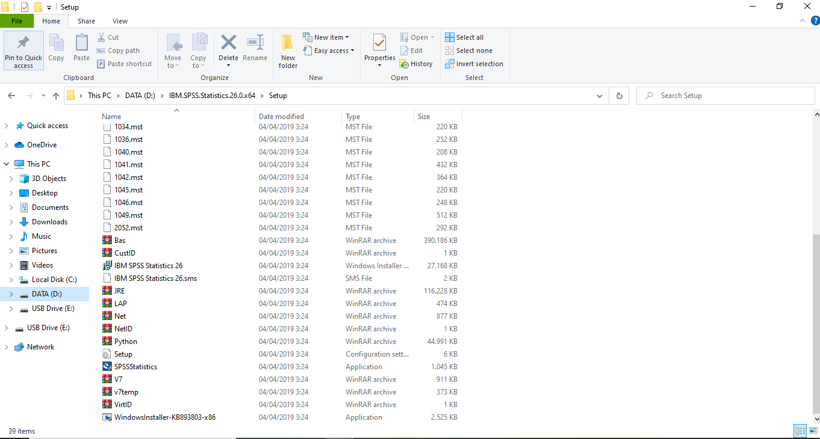This screenshot has width=820, height=439.
Task: Switch to the Share ribbon tab
Action: 86,21
